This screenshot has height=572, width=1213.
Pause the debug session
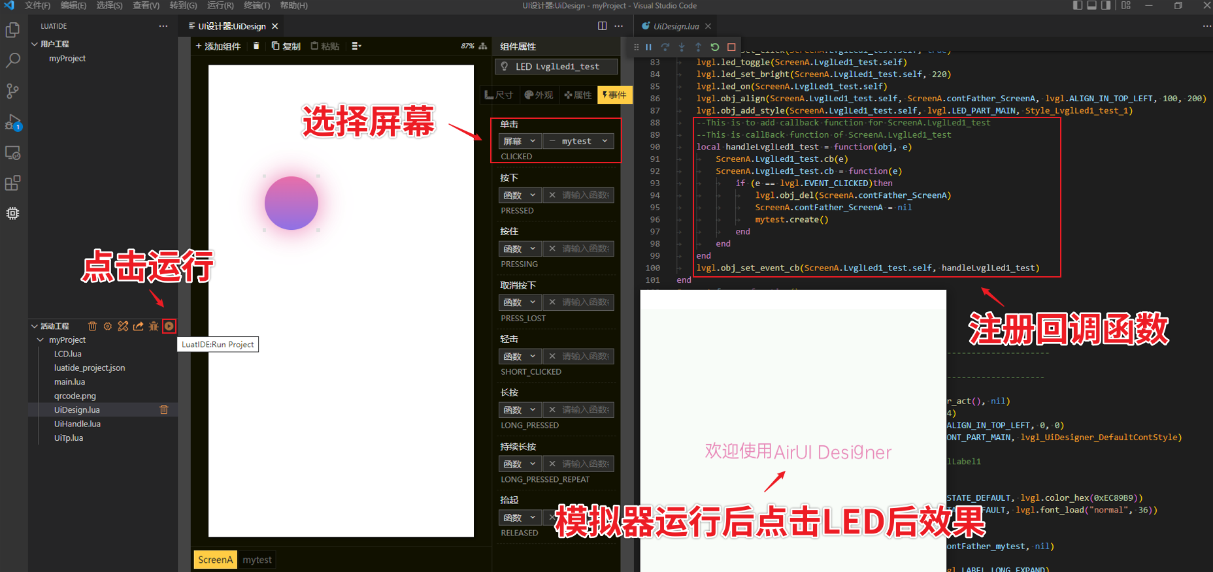648,47
